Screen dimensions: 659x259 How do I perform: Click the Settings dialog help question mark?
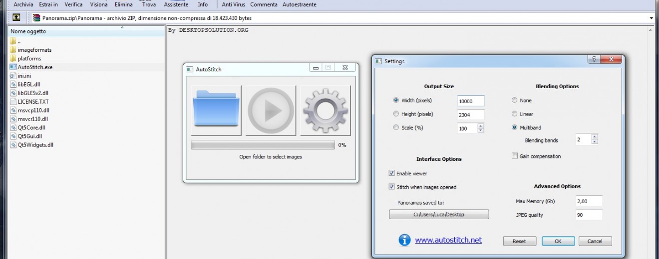[594, 59]
